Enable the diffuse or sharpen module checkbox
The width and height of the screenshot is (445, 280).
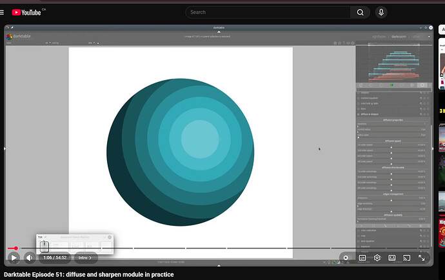359,114
